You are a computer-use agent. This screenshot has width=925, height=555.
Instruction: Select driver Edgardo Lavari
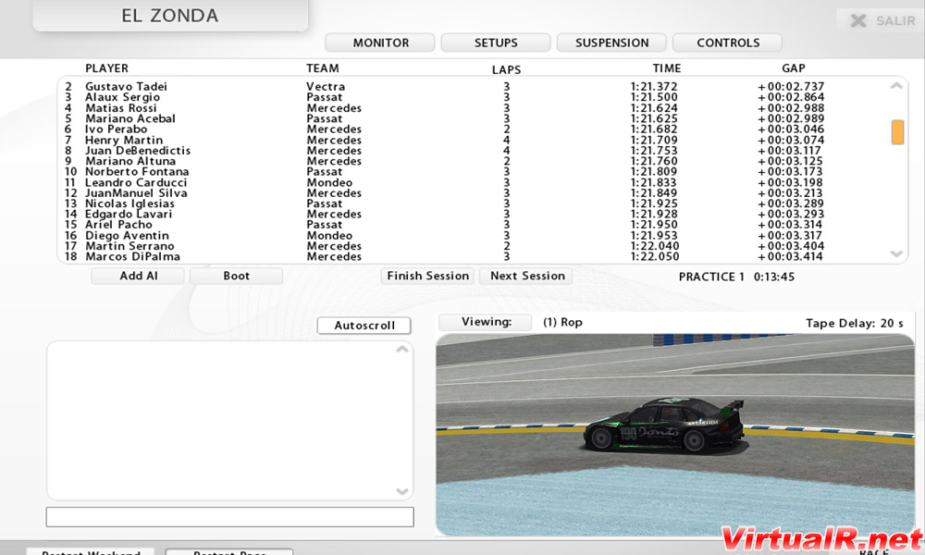tap(129, 214)
